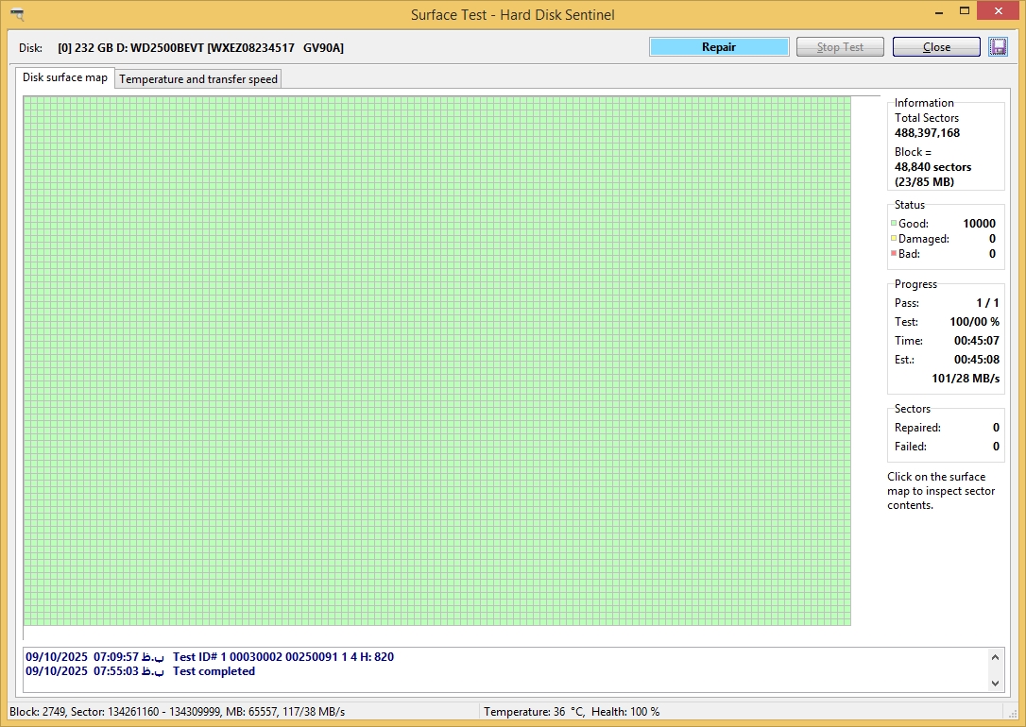The image size is (1026, 727).
Task: Click the green Good status swatch
Action: click(894, 224)
